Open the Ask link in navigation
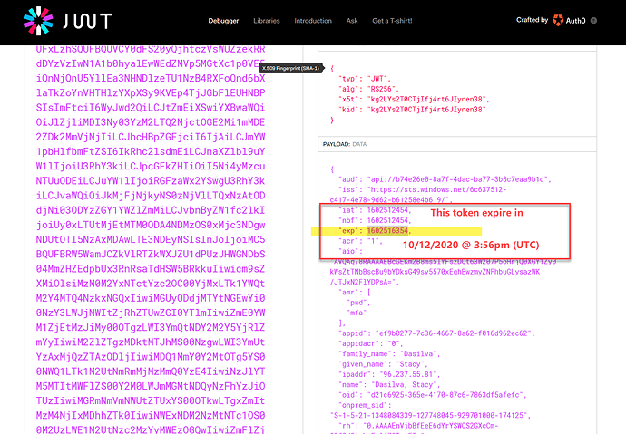The height and width of the screenshot is (434, 626). pyautogui.click(x=352, y=21)
